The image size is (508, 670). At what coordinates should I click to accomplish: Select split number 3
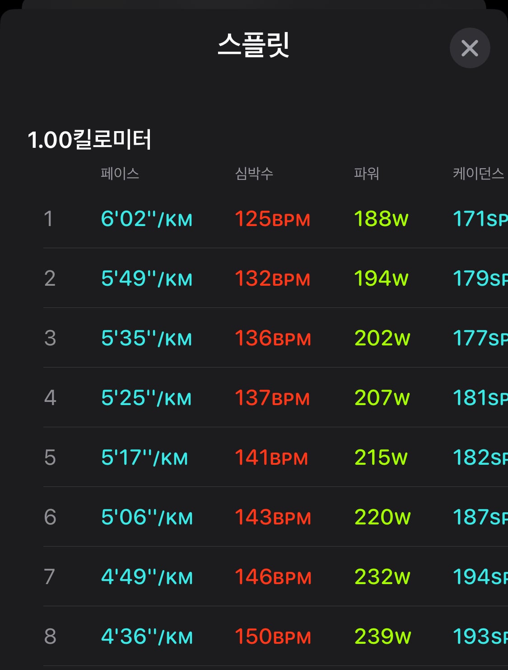[50, 338]
